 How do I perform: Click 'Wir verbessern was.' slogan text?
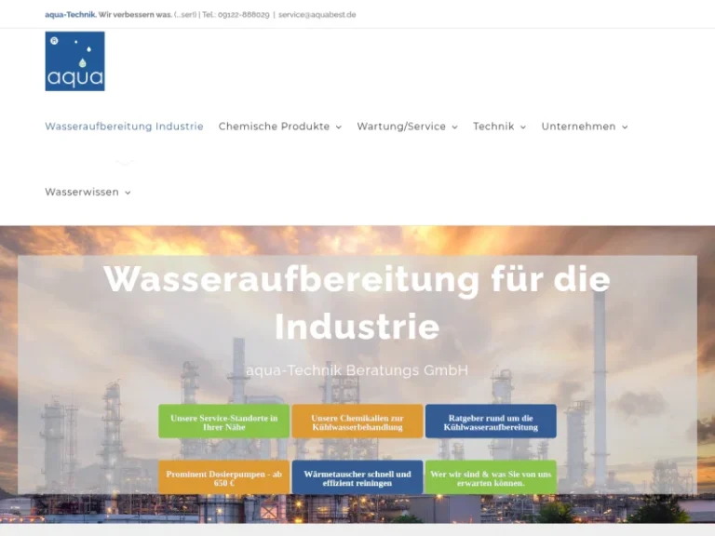pos(135,15)
